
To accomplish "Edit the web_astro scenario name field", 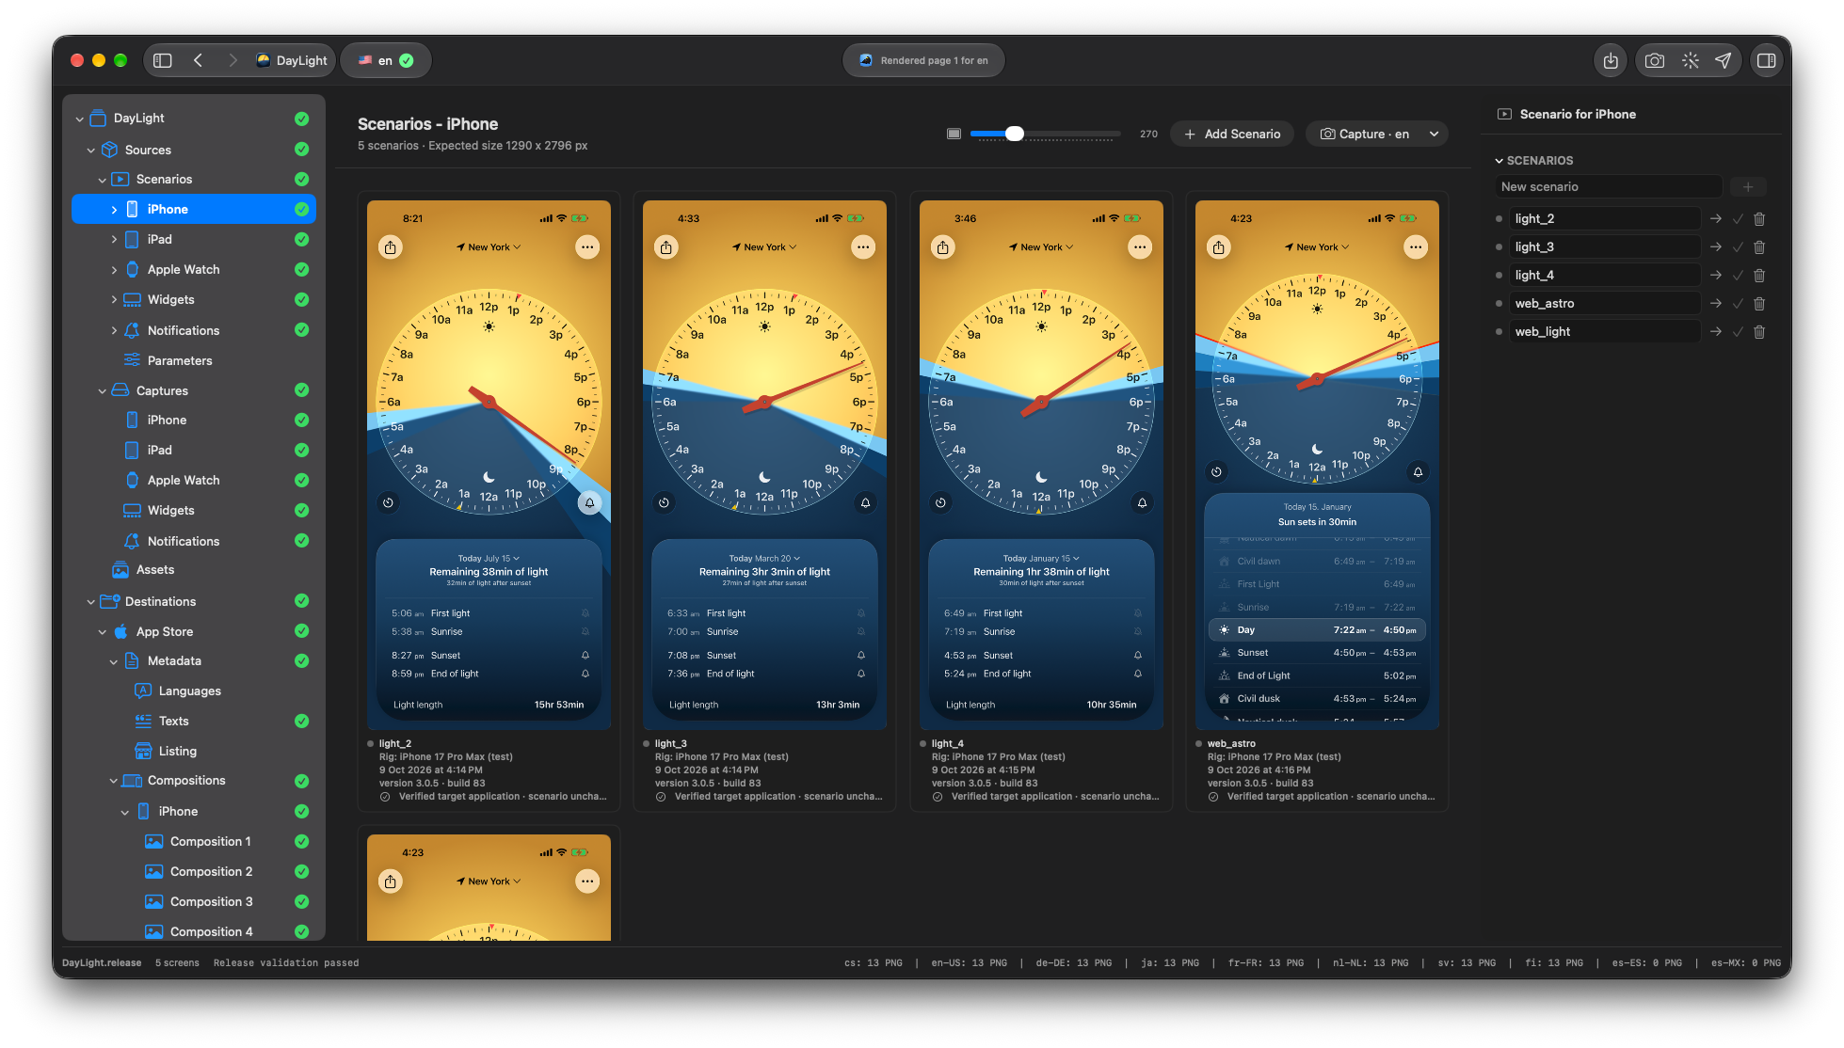I will click(1604, 303).
